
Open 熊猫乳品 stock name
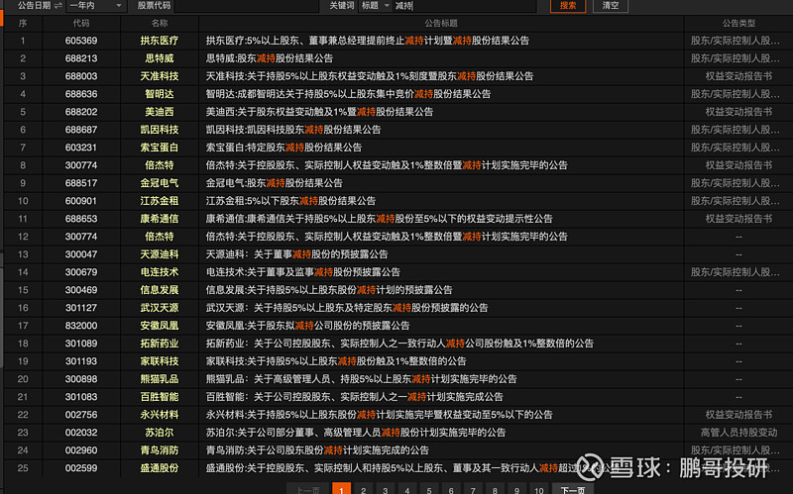(x=160, y=379)
